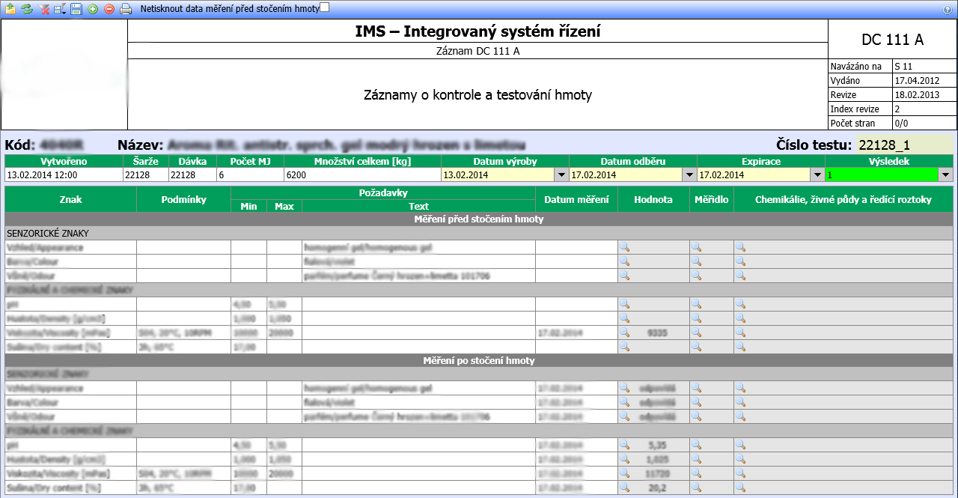Click the Chemikálie magnifier for Vůně/Odour before stočení
This screenshot has width=958, height=498.
(740, 276)
